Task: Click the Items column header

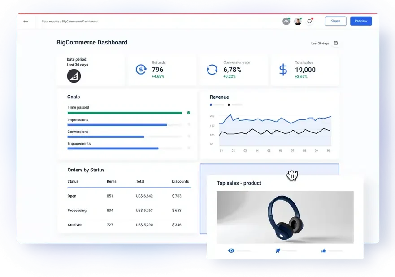Action: click(111, 181)
